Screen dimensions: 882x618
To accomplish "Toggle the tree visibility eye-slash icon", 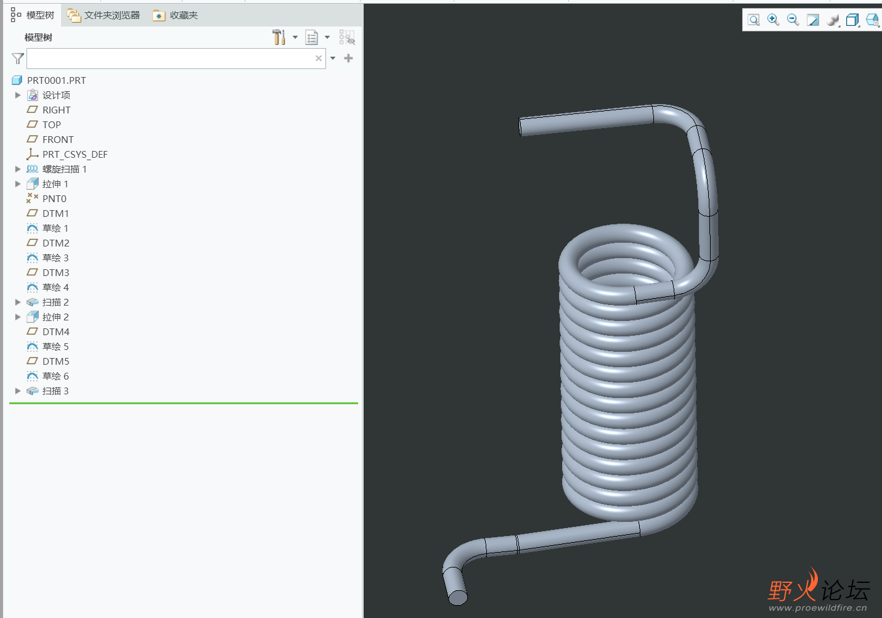I will point(347,38).
